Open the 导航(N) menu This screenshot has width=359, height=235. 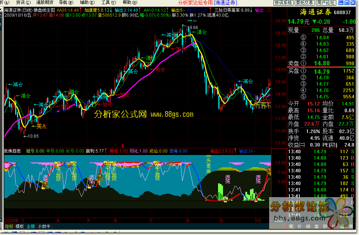coord(66,2)
